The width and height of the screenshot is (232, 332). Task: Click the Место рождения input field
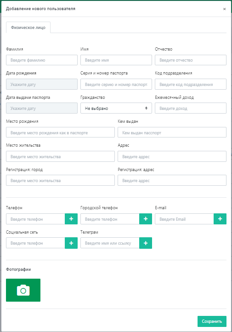coord(60,132)
